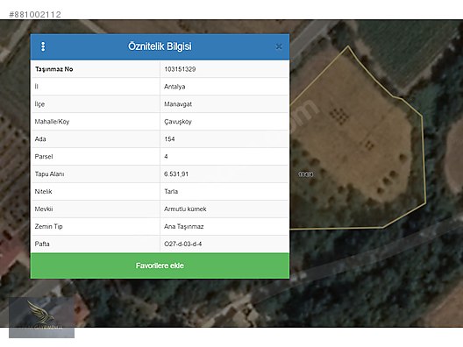Screen dimensions: 463x347
Task: Click the eagle logo watermark
Action: 41,317
